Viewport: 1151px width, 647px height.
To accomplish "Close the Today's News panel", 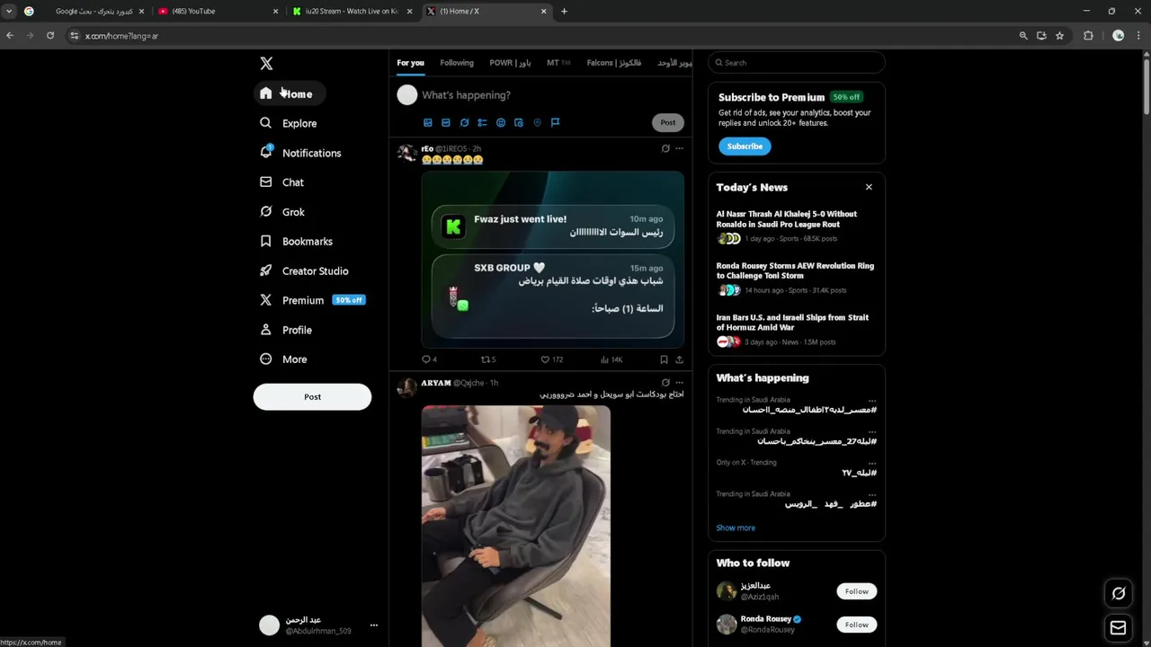I will [869, 187].
